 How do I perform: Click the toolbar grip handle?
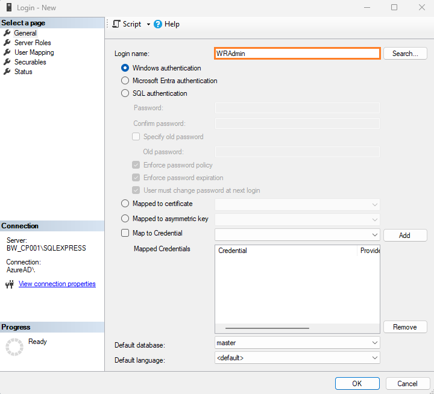108,23
